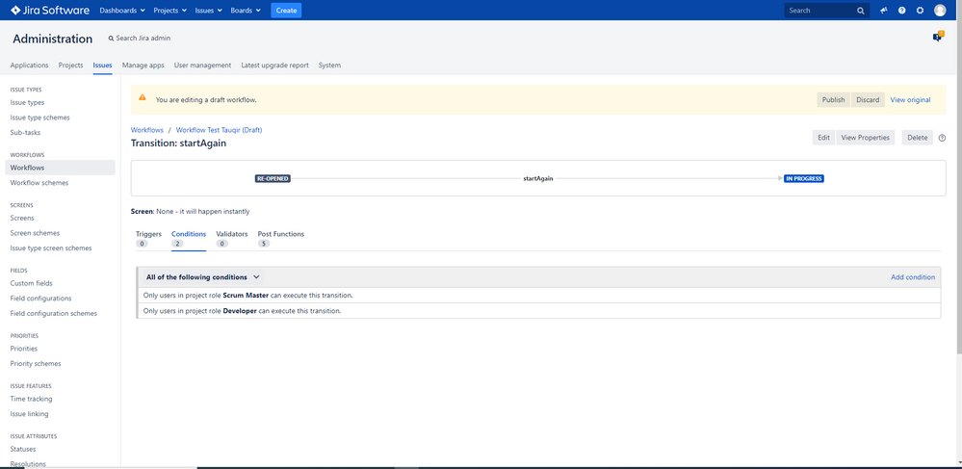Image resolution: width=962 pixels, height=469 pixels.
Task: Open Priority schemes in sidebar
Action: (x=36, y=363)
